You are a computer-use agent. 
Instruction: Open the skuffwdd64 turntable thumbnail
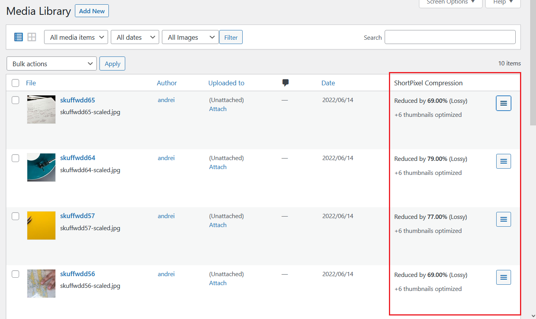(x=41, y=167)
